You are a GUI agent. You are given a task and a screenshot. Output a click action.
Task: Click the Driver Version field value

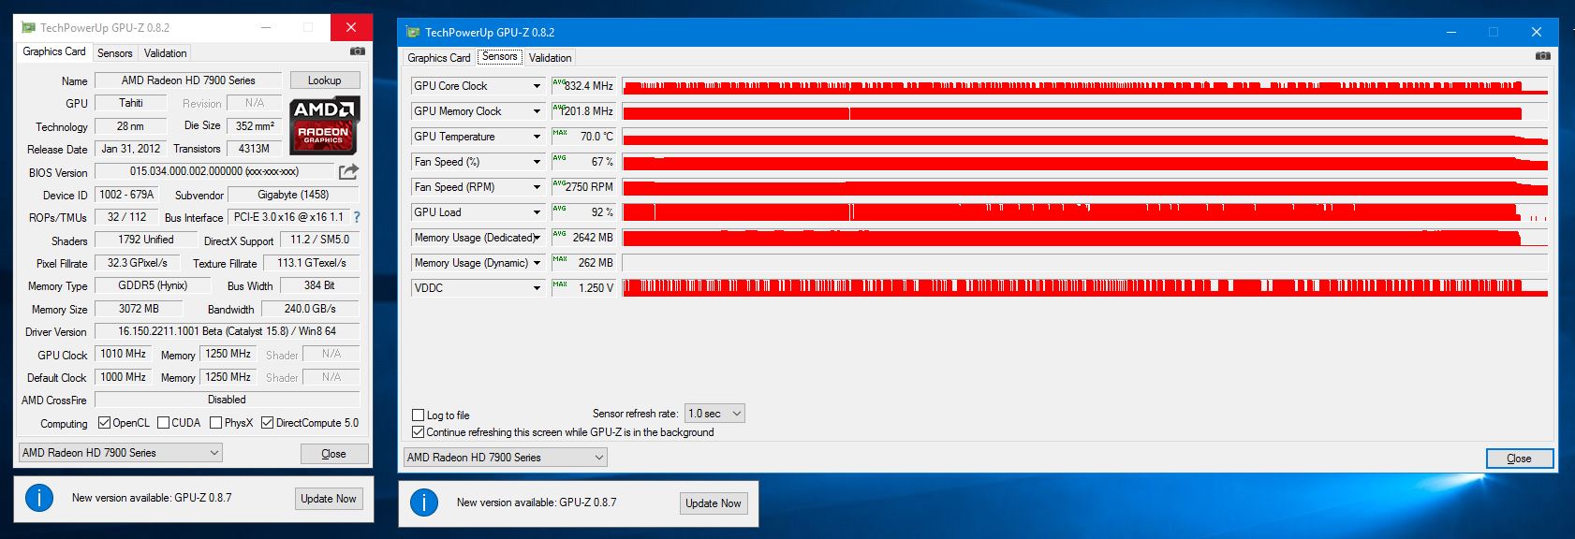(x=227, y=331)
